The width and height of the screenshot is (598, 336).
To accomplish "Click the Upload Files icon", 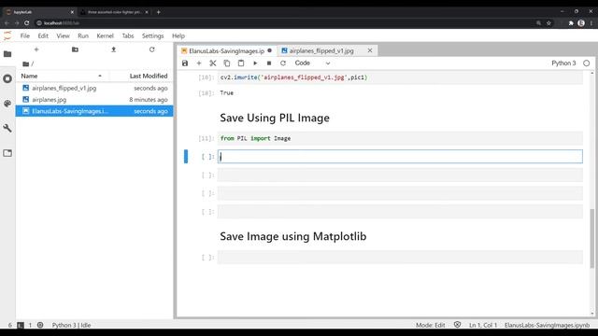I will 113,49.
